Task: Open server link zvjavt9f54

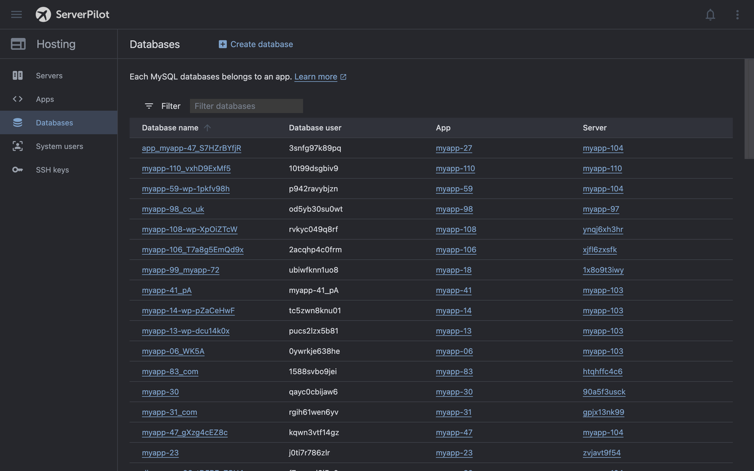Action: coord(602,453)
